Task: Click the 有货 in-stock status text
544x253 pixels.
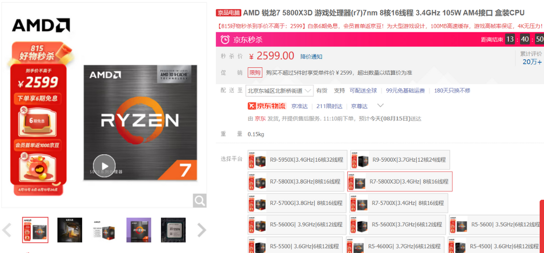Action: click(x=322, y=91)
